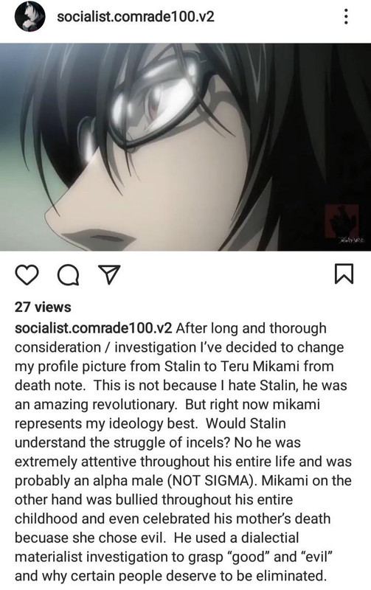Click the red watermark logo on the video

(x=342, y=222)
